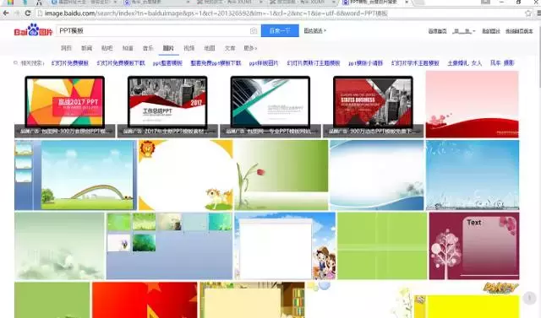Screen dimensions: 541x318
Task: Click the blue 百度一下 search button
Action: pyautogui.click(x=280, y=30)
